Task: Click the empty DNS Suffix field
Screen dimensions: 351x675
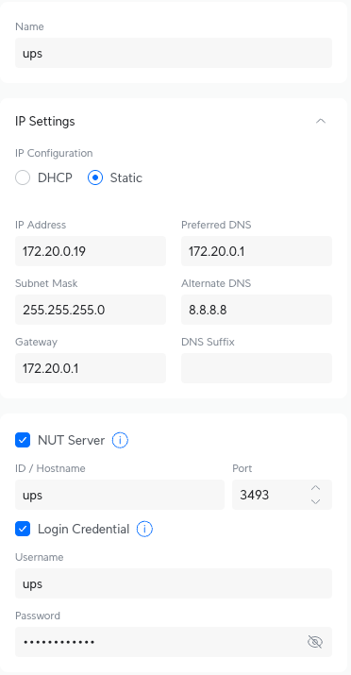Action: (257, 368)
